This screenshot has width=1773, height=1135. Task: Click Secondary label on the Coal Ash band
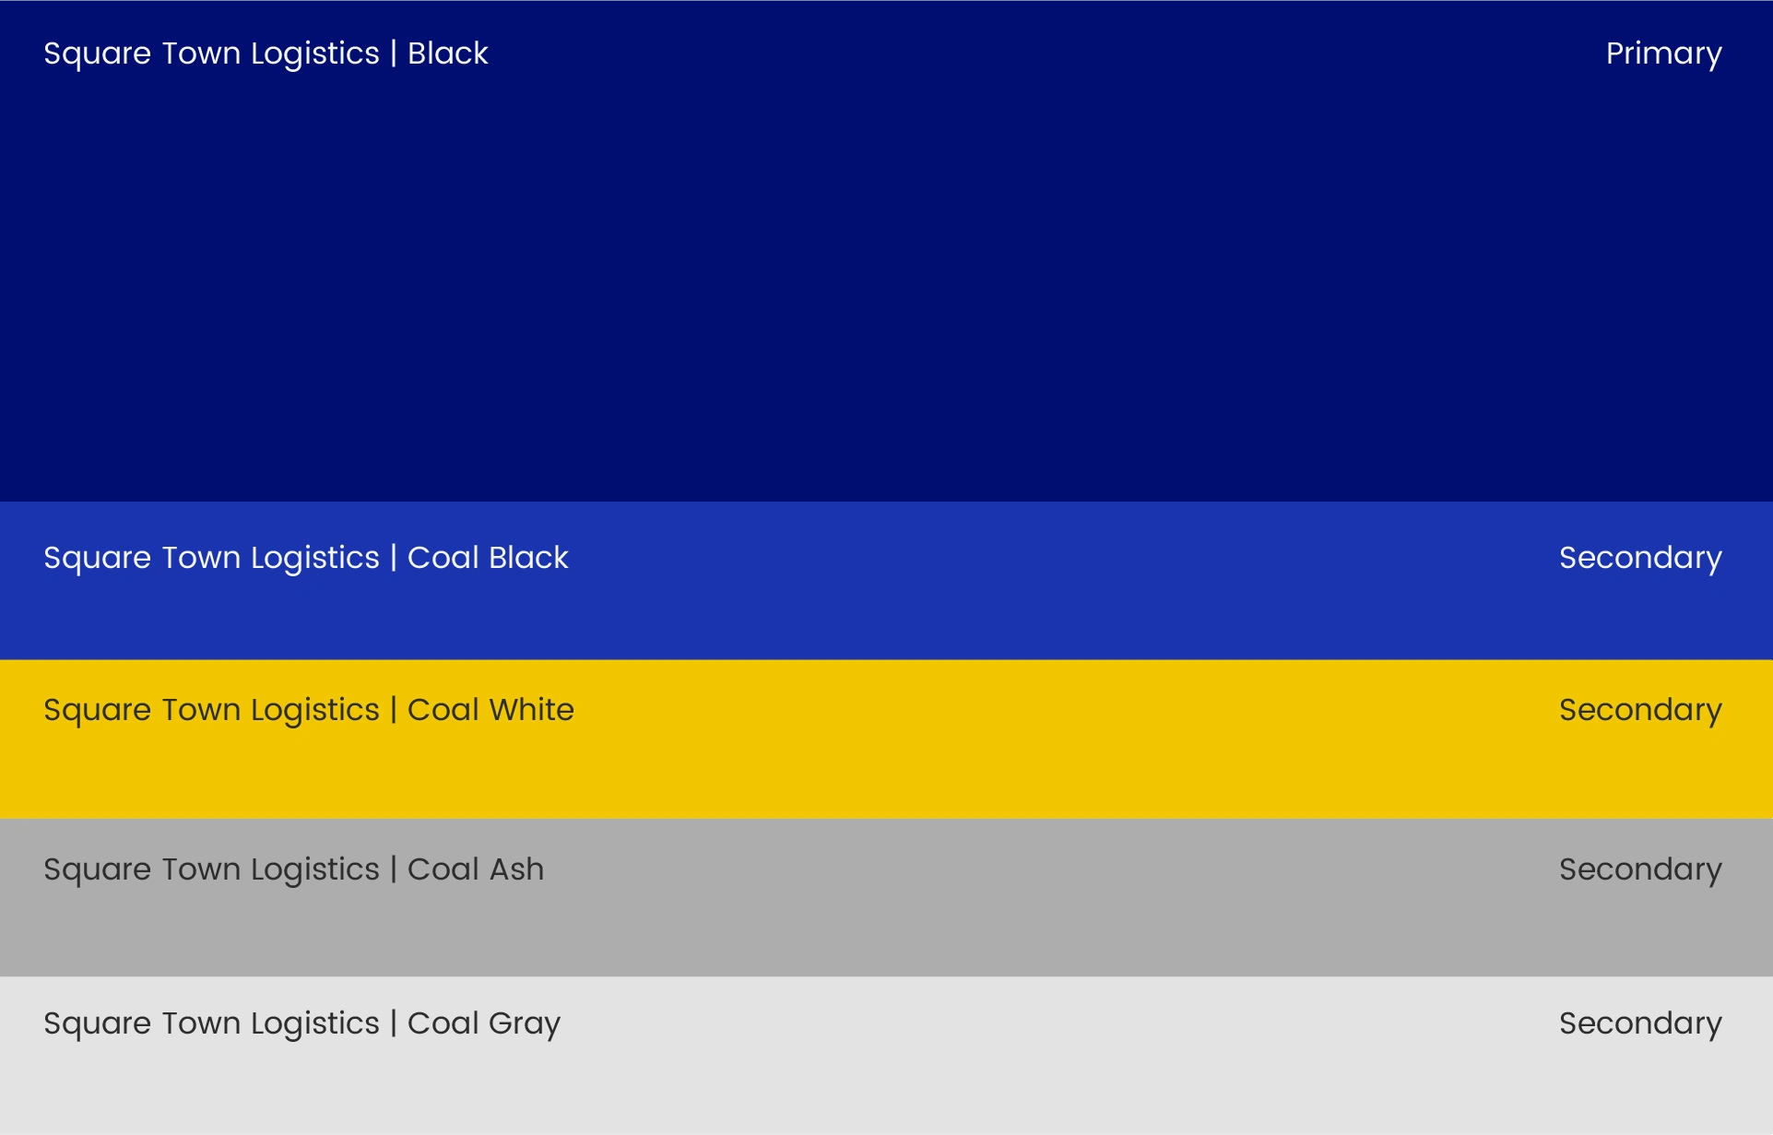click(x=1640, y=869)
